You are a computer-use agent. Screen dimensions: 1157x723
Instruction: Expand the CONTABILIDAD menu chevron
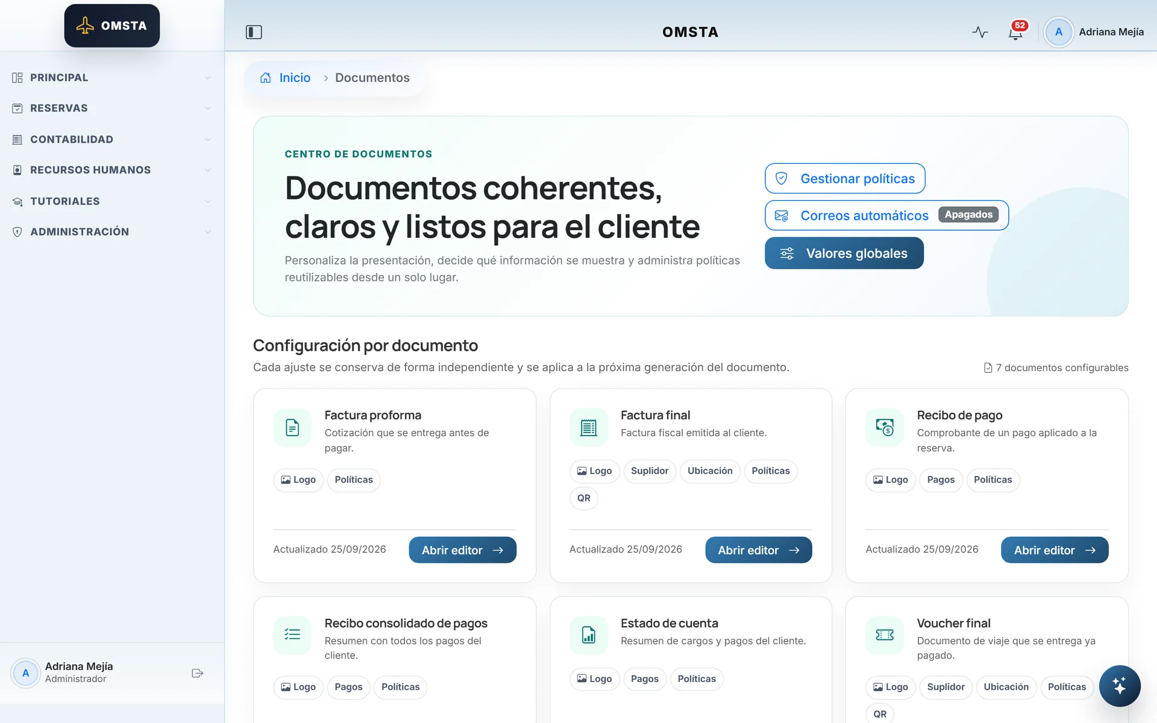tap(208, 139)
